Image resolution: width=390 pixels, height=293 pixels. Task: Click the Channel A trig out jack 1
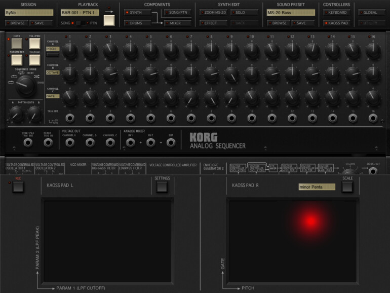click(69, 118)
